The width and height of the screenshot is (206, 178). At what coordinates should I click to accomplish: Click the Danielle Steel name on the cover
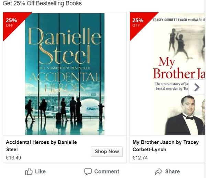pyautogui.click(x=65, y=45)
